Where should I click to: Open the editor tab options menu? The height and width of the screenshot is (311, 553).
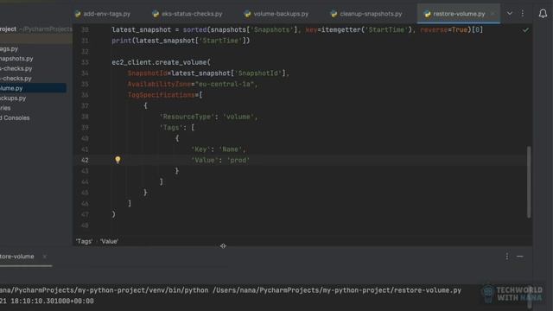click(522, 14)
